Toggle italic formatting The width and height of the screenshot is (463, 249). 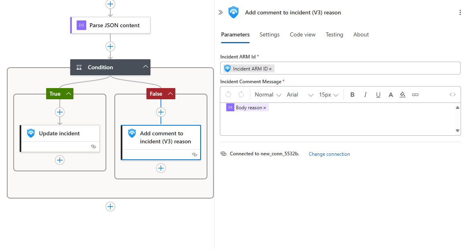(x=365, y=94)
